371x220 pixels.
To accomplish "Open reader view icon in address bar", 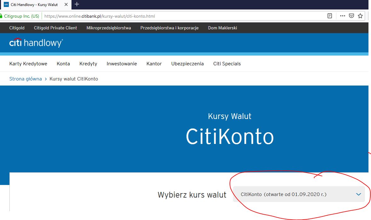I will (x=330, y=16).
